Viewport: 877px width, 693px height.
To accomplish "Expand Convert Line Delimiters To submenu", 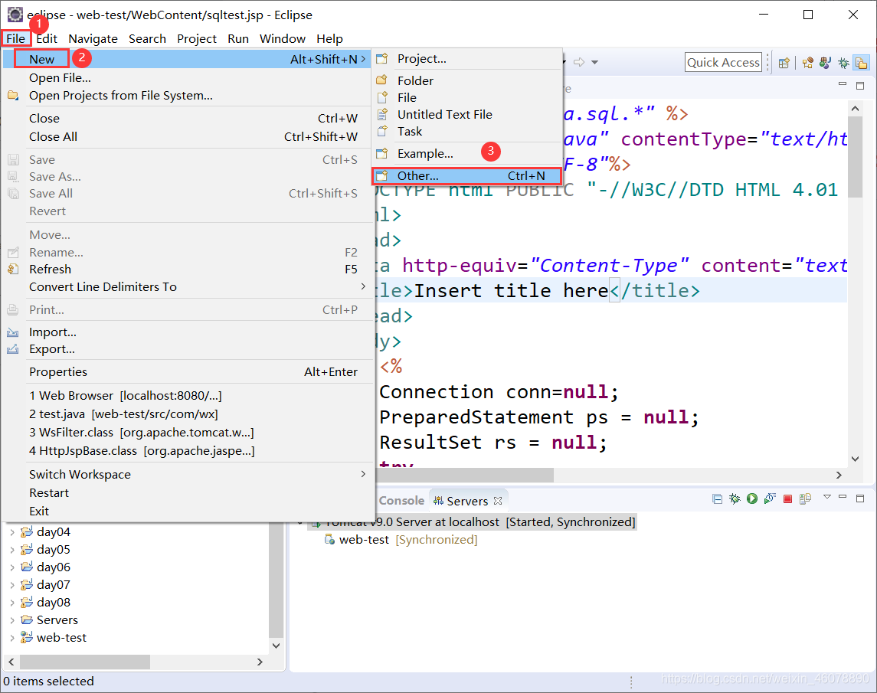I will pos(188,286).
